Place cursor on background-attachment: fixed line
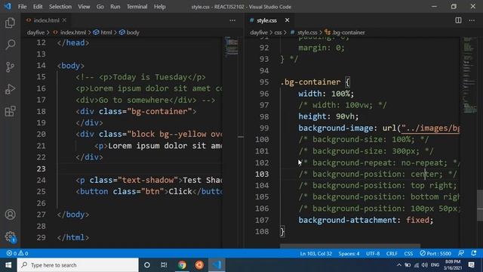Image resolution: width=483 pixels, height=272 pixels. [x=365, y=220]
